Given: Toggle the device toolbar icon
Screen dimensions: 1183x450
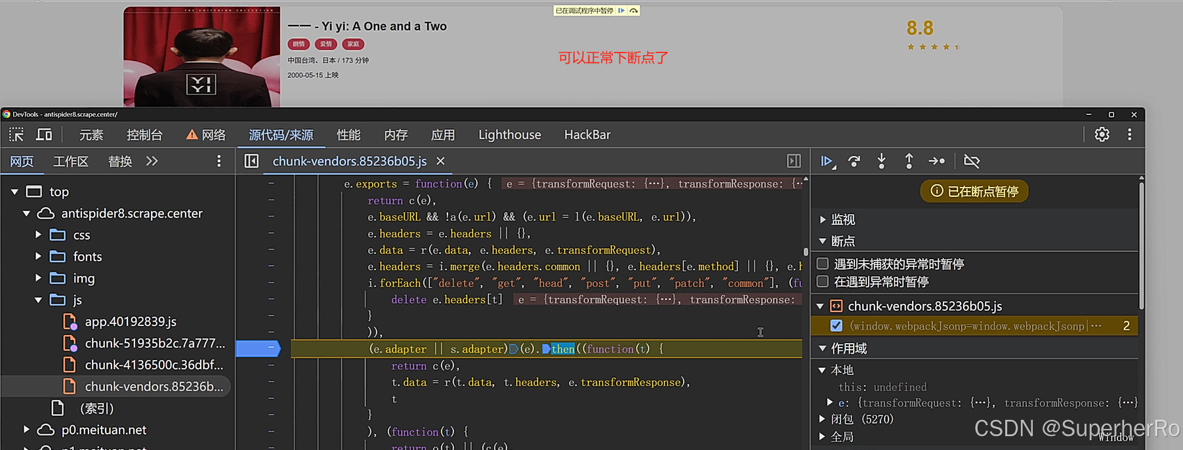Looking at the screenshot, I should [x=44, y=134].
